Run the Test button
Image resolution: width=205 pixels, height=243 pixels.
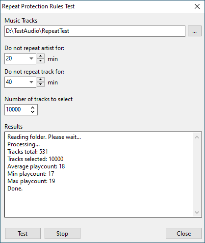coord(23,234)
